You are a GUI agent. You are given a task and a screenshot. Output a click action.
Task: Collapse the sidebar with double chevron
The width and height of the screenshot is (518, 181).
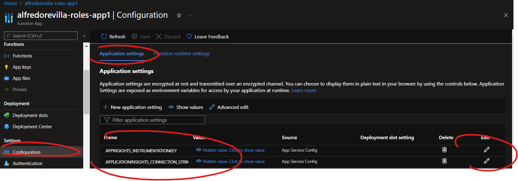[84, 36]
